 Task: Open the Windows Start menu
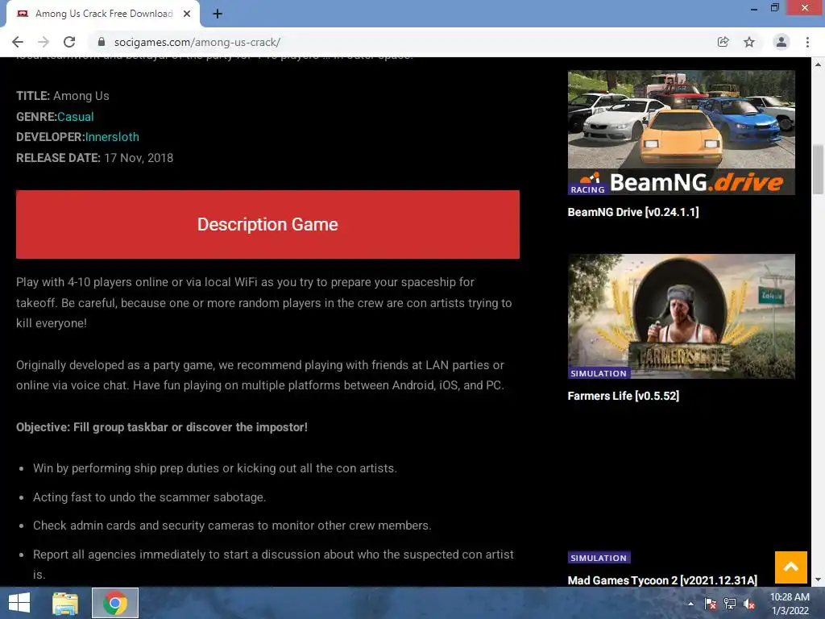(x=19, y=603)
